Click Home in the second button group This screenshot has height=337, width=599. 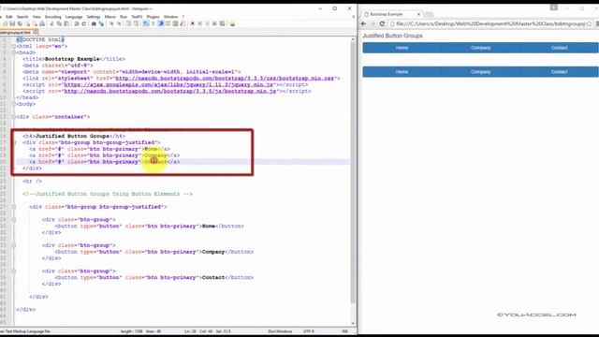click(x=402, y=72)
